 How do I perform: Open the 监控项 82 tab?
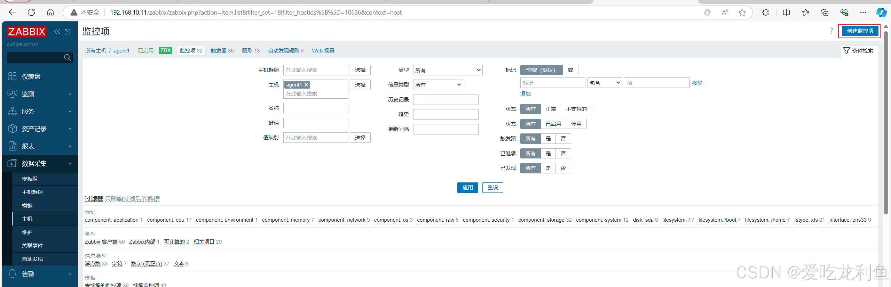click(191, 51)
